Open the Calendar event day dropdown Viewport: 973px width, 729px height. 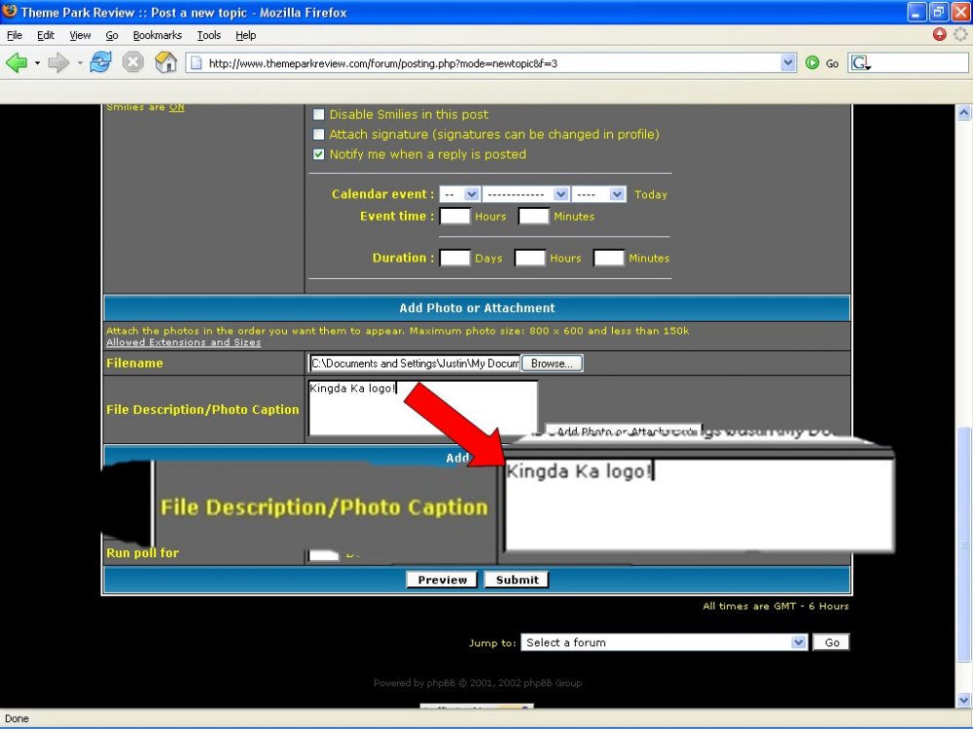[459, 194]
